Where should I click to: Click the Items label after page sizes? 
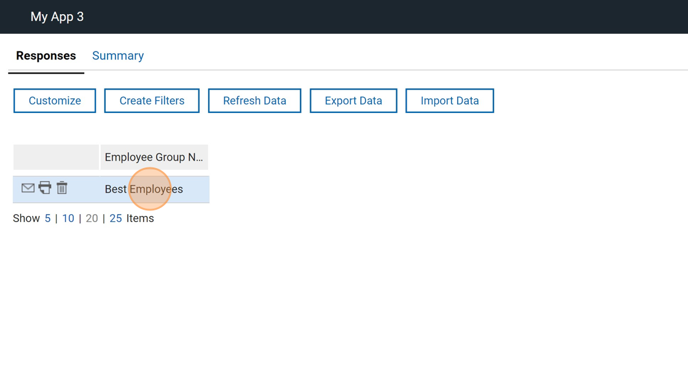(140, 218)
